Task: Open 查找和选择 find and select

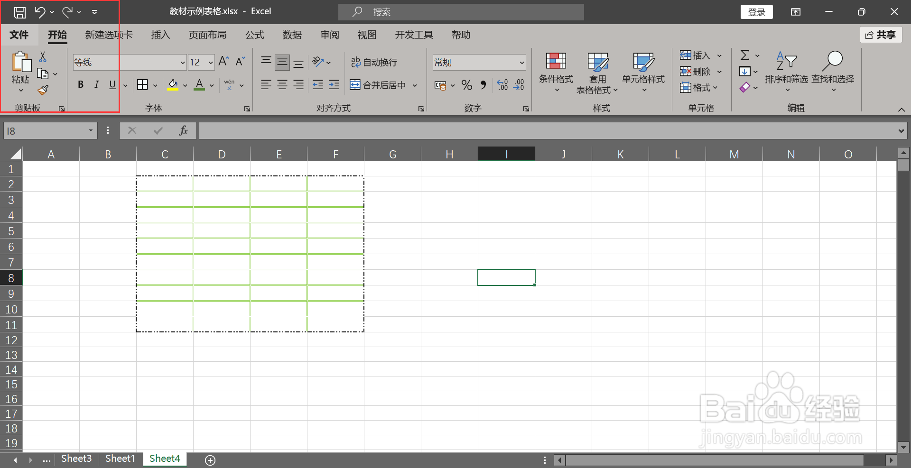Action: click(833, 72)
